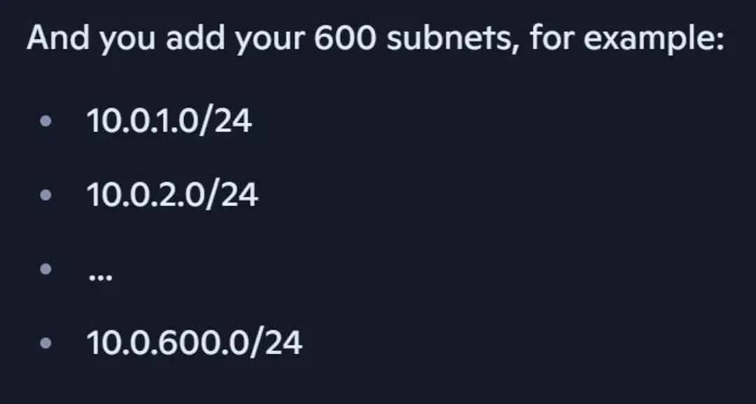Select the 10.0.2.0/24 list entry
Image resolution: width=756 pixels, height=404 pixels.
coord(173,195)
